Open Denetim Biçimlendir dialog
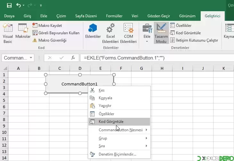This screenshot has width=234, height=161. (119, 154)
